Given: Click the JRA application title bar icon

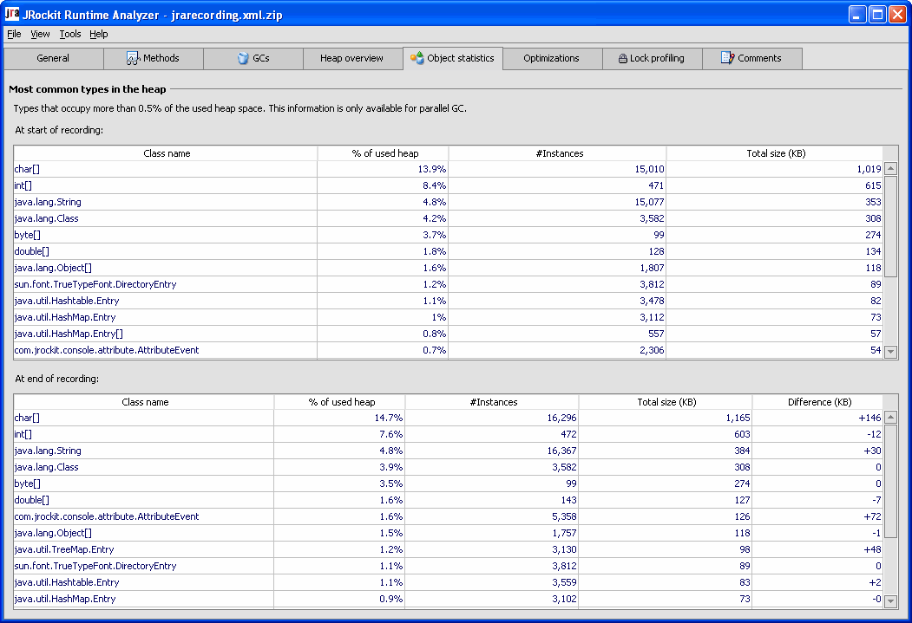Looking at the screenshot, I should coord(11,13).
